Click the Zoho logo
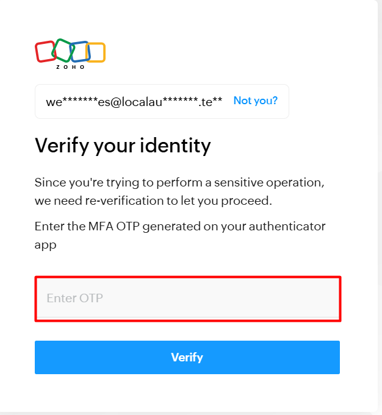382x415 pixels. (70, 54)
